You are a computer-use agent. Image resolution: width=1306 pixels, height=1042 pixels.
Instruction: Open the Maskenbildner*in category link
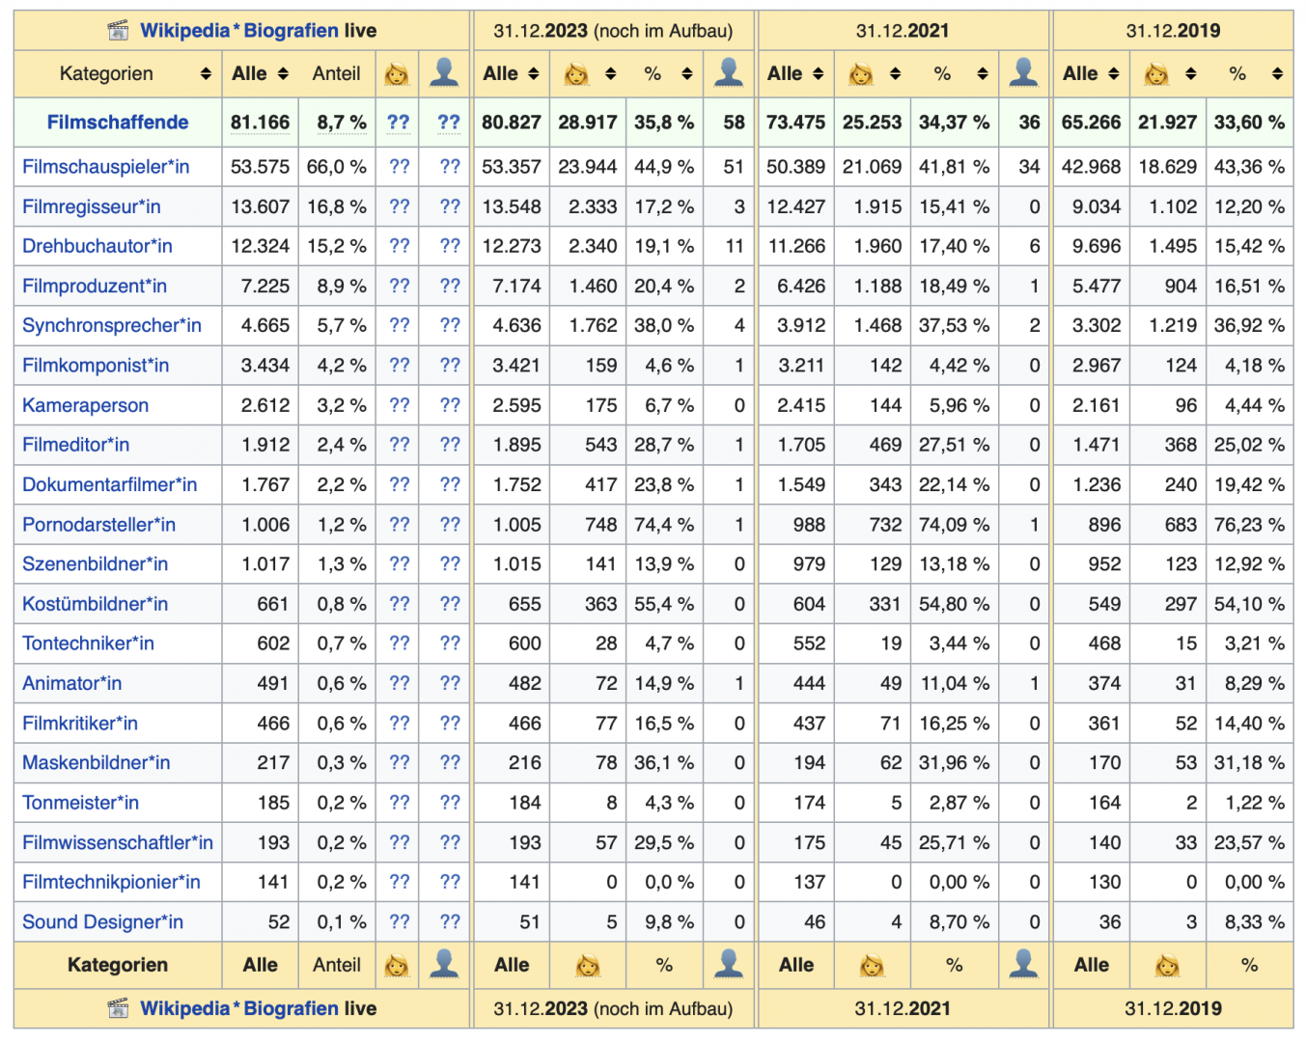pyautogui.click(x=96, y=763)
